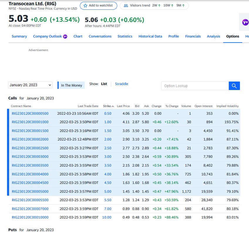Open the Statistics tab
249x232 pixels.
pyautogui.click(x=125, y=36)
